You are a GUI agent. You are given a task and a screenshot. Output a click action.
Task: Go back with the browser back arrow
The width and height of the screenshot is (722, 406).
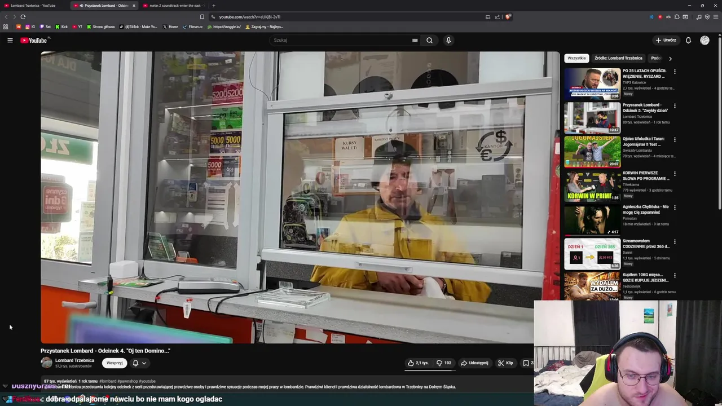(x=7, y=17)
